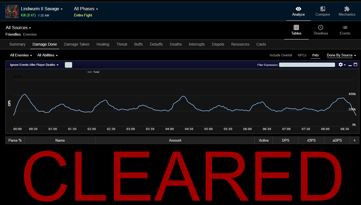This screenshot has height=205, width=361.
Task: Open the Mechanics puzzle icon
Action: pos(347,9)
